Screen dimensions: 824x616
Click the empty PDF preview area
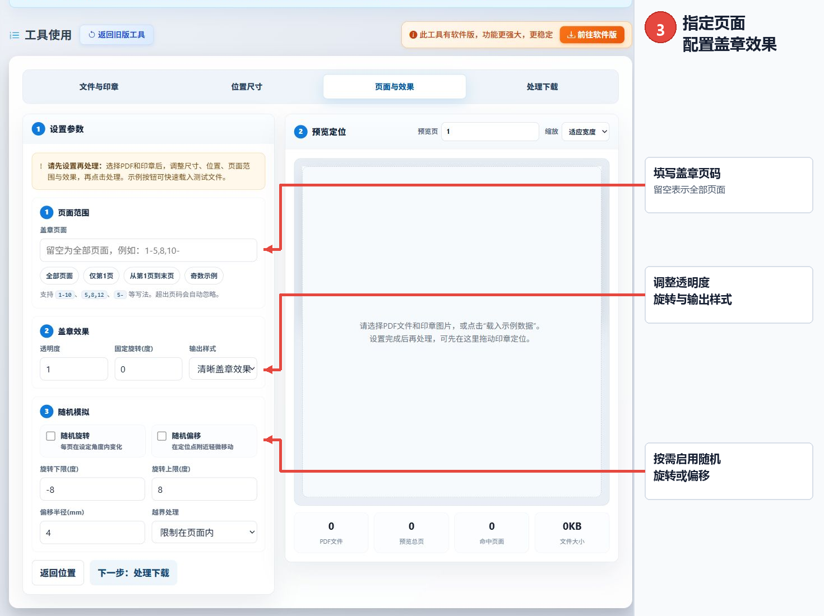pos(452,332)
